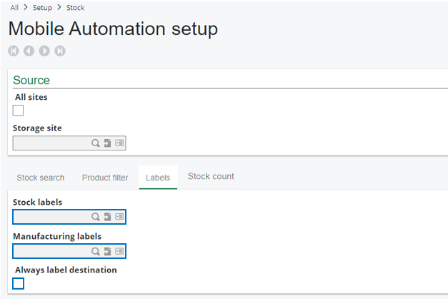
Task: Click the Manufacturing labels selection list icon
Action: pos(119,251)
